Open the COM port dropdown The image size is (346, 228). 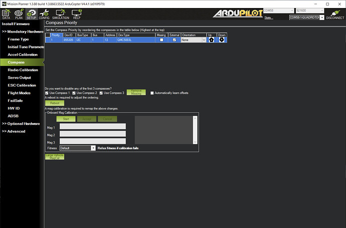pyautogui.click(x=279, y=10)
